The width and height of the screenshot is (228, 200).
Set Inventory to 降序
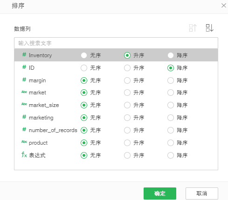171,55
